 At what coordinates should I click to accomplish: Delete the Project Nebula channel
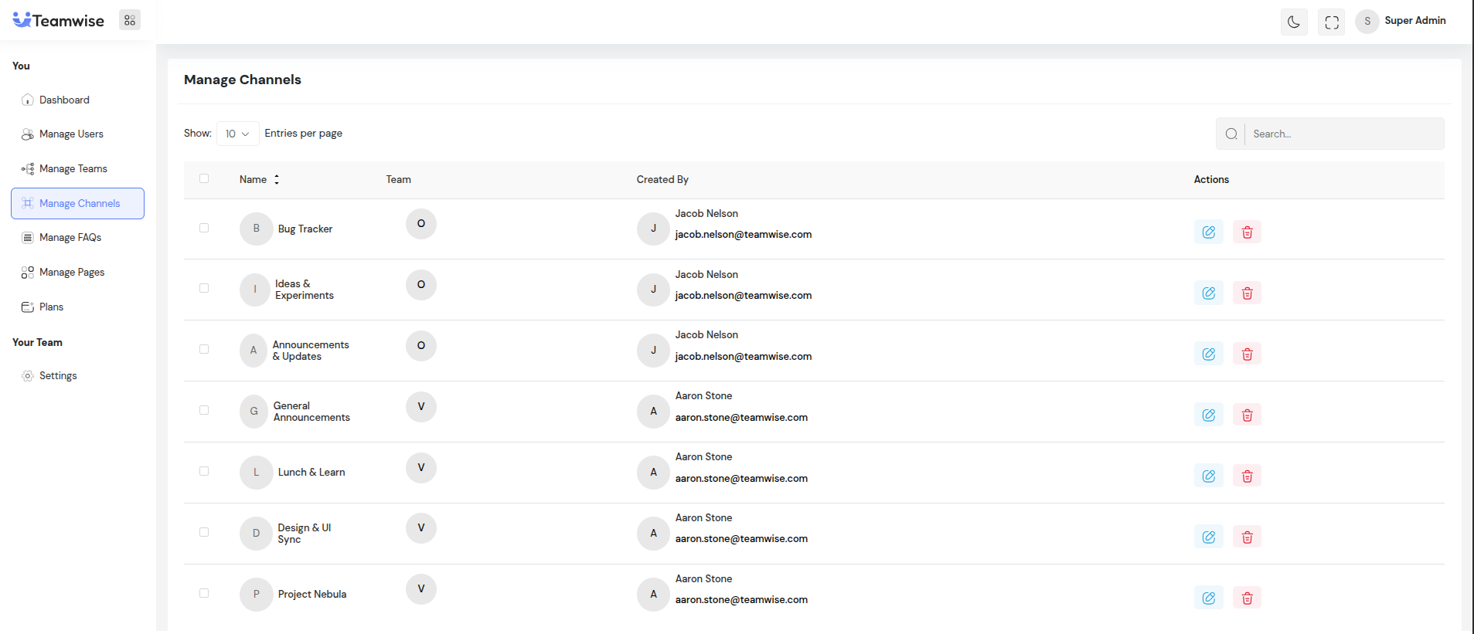pyautogui.click(x=1247, y=598)
